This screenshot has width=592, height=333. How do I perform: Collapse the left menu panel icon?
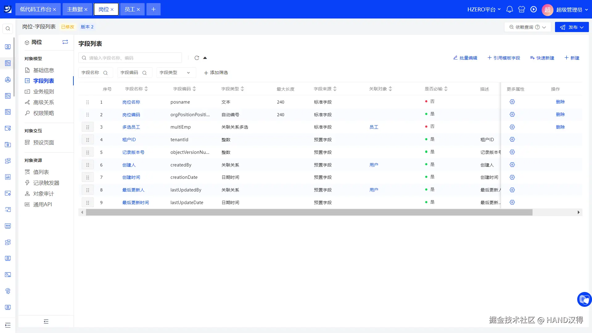pos(46,322)
